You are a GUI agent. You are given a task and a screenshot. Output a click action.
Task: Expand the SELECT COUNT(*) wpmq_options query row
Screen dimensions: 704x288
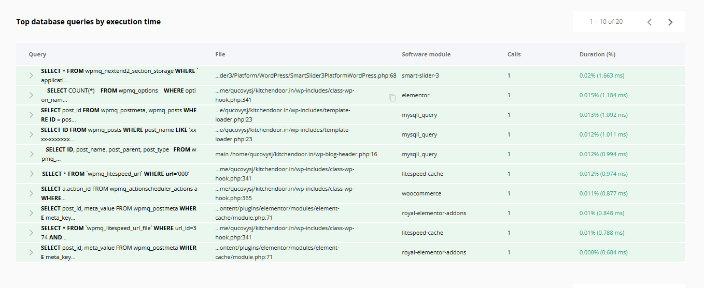click(x=31, y=95)
